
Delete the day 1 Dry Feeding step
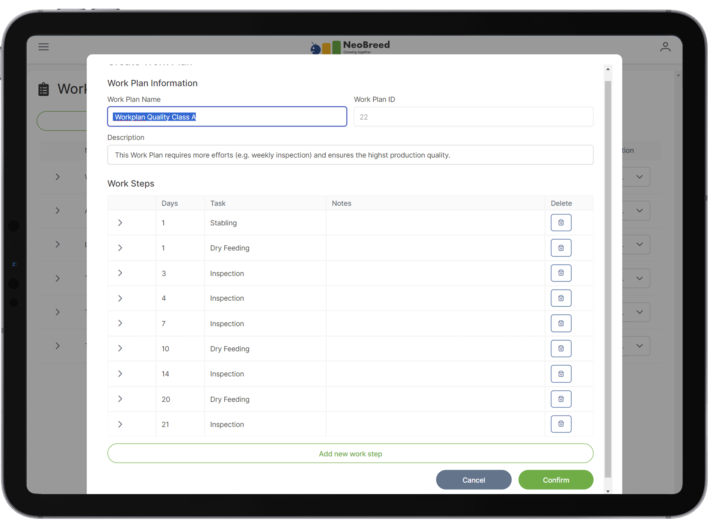[561, 248]
